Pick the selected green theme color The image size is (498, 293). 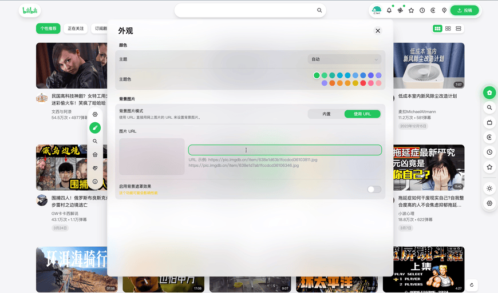pyautogui.click(x=317, y=75)
